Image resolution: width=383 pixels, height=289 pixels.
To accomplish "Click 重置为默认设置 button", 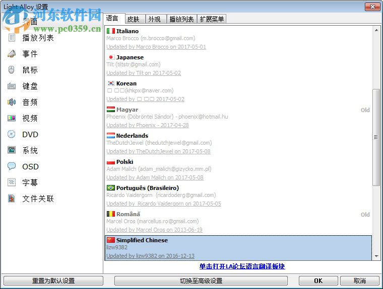I will [x=53, y=281].
